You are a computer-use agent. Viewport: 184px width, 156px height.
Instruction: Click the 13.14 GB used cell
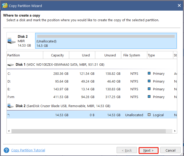tap(88, 89)
